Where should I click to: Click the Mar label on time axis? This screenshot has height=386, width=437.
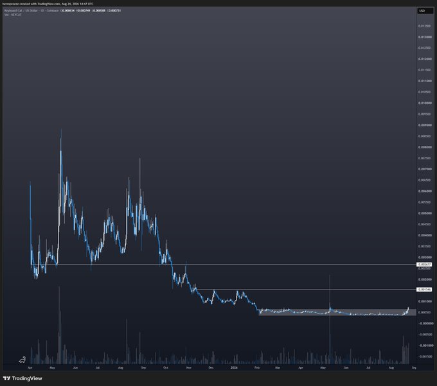pyautogui.click(x=278, y=367)
